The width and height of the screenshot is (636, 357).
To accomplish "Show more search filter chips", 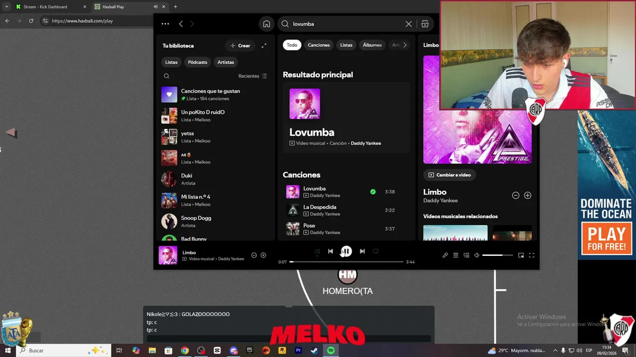I will tap(405, 45).
